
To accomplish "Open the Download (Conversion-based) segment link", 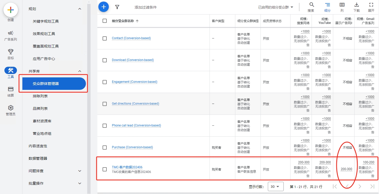I will tap(133, 60).
